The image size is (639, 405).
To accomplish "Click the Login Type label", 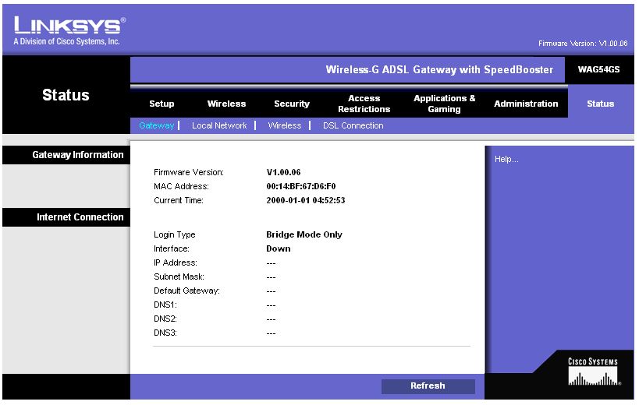I will point(175,234).
